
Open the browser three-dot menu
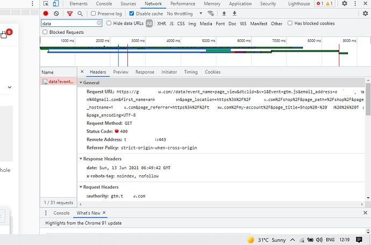[32, 4]
